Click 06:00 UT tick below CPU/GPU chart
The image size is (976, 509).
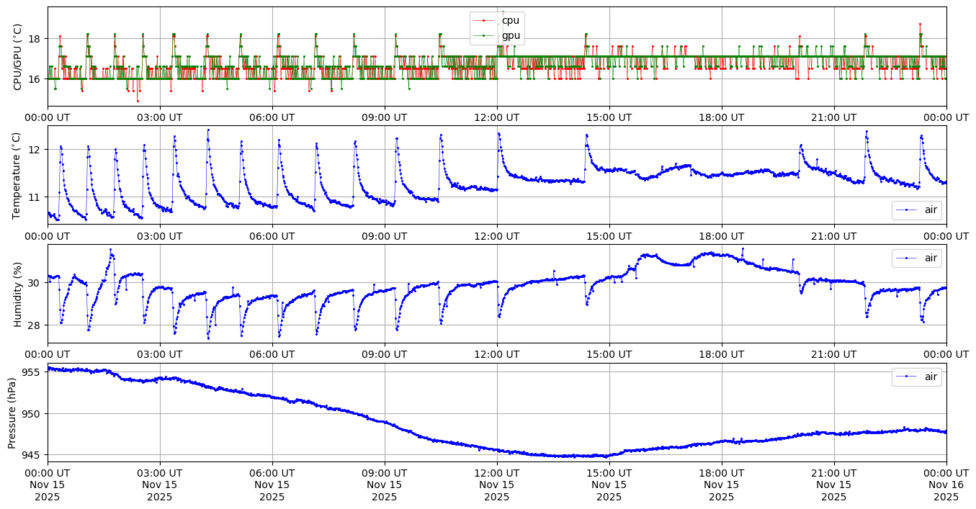[272, 117]
